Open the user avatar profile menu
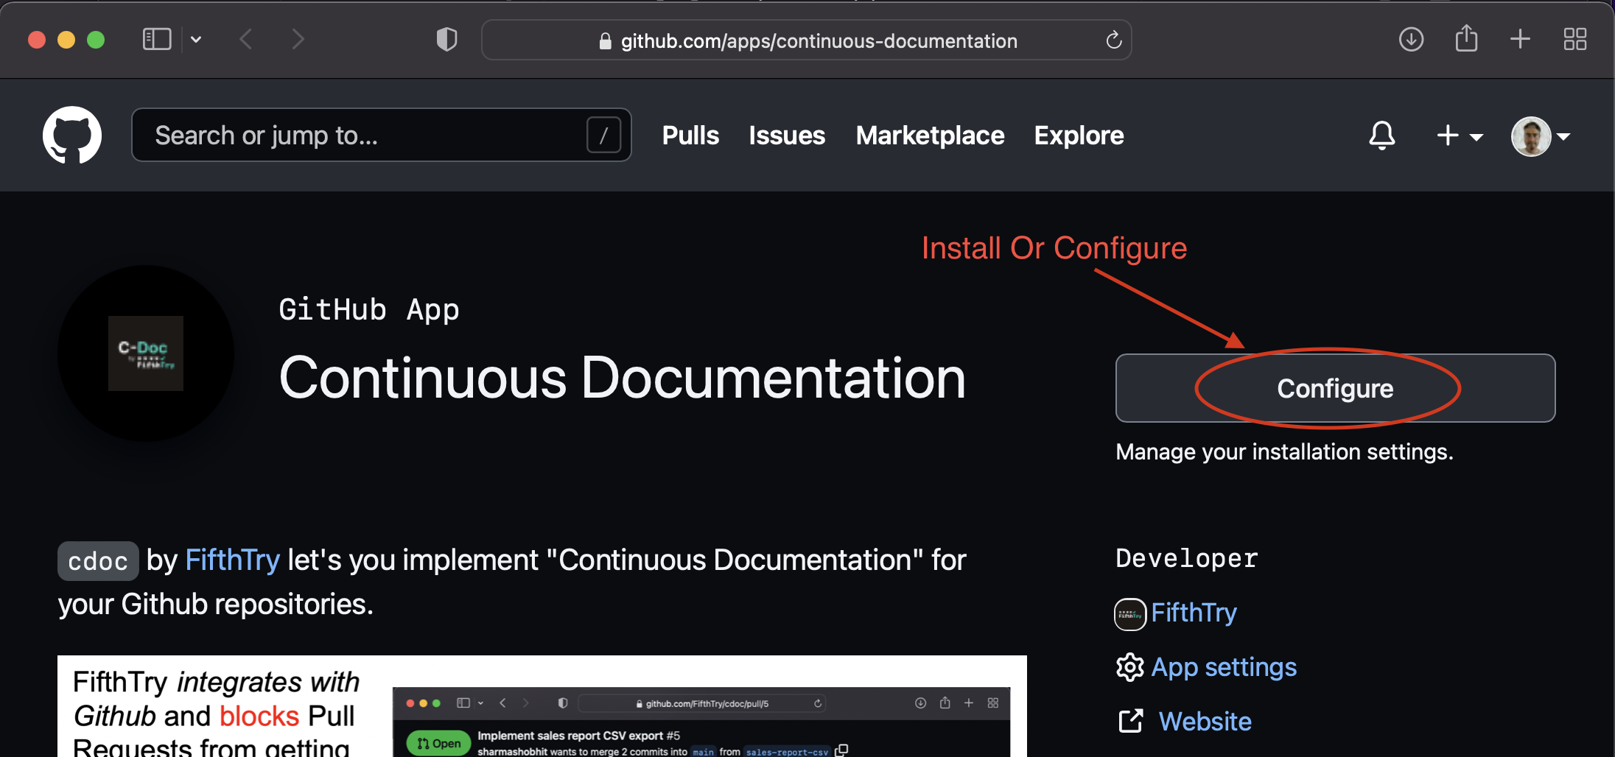The width and height of the screenshot is (1615, 757). (x=1541, y=136)
